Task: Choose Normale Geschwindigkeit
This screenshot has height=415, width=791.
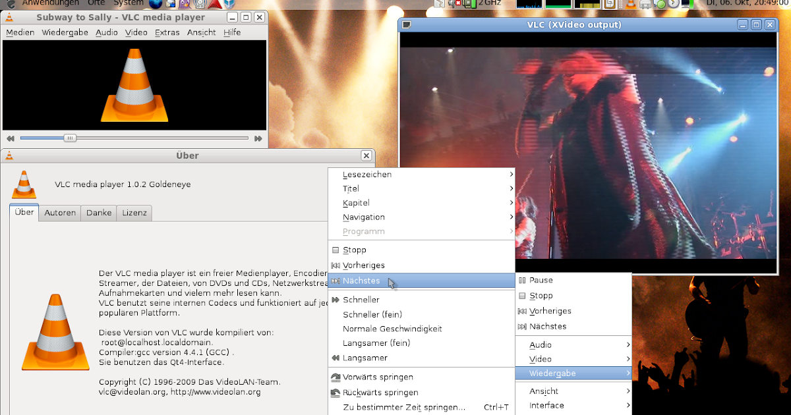Action: tap(422, 329)
